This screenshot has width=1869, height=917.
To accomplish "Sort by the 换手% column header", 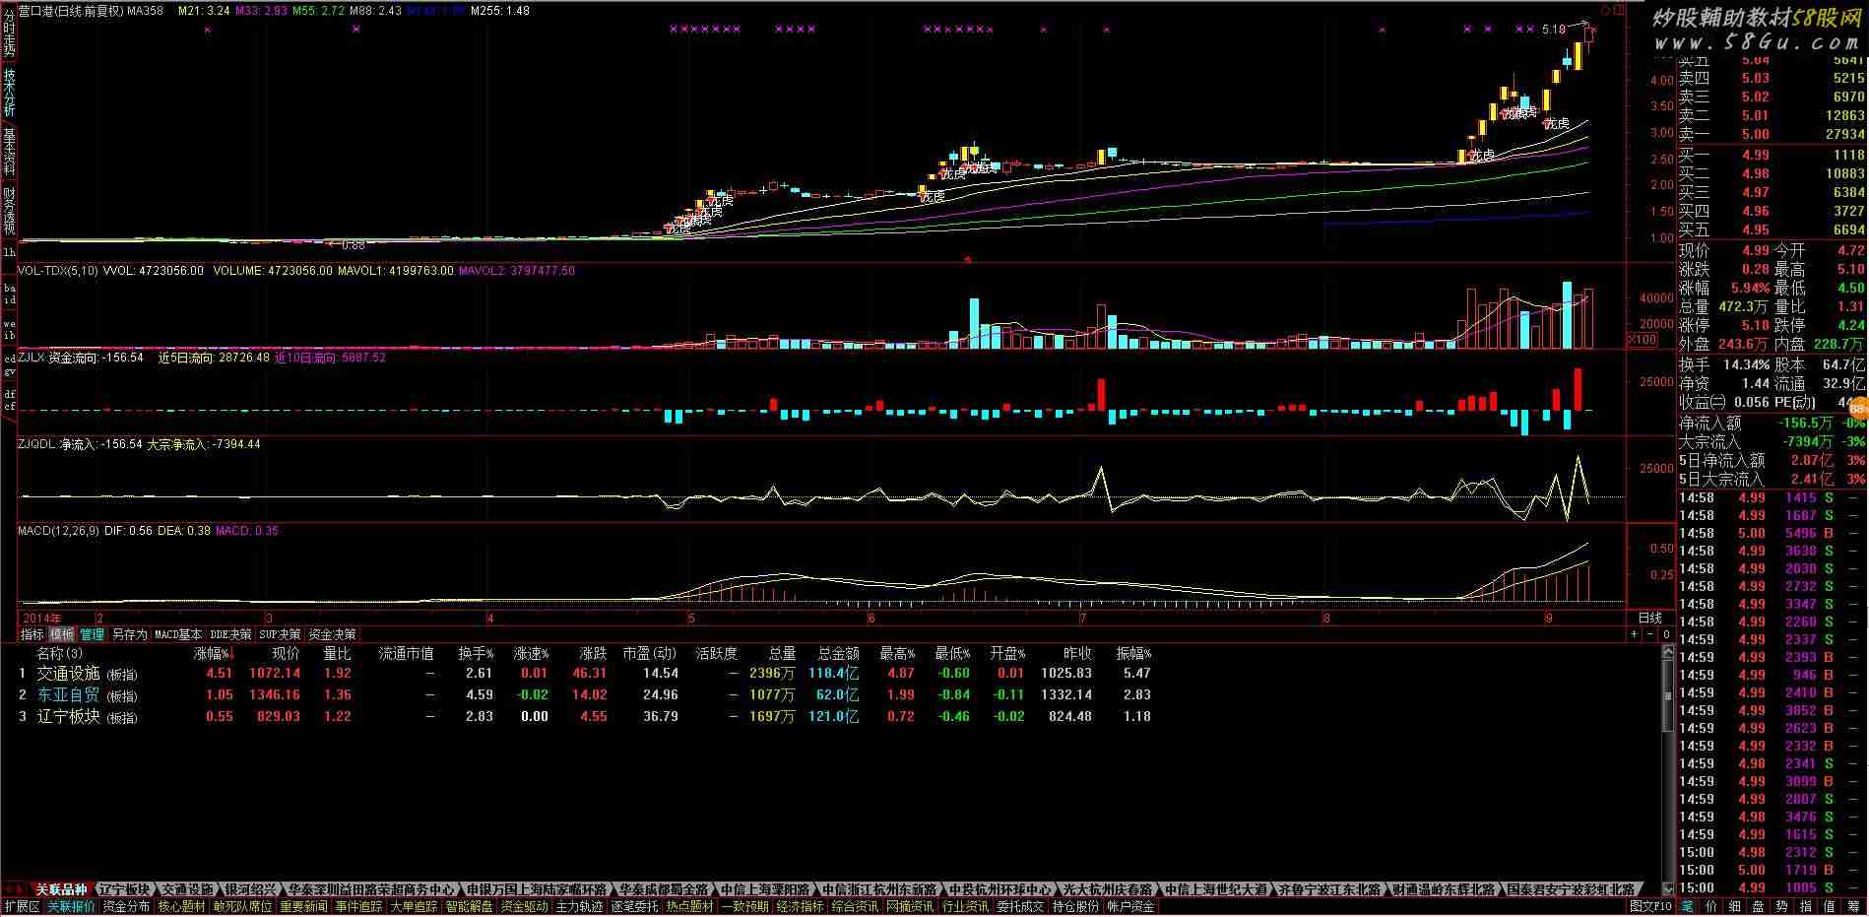I will [475, 653].
